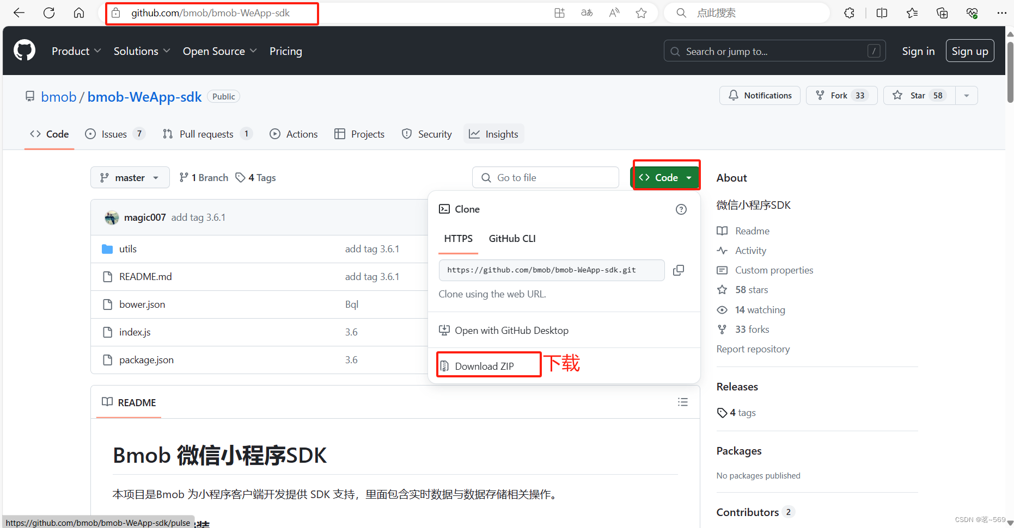Star the repository
1014x528 pixels.
[919, 96]
